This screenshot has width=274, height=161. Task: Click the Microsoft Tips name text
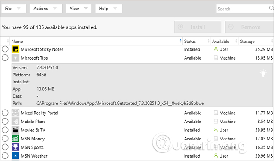click(34, 58)
